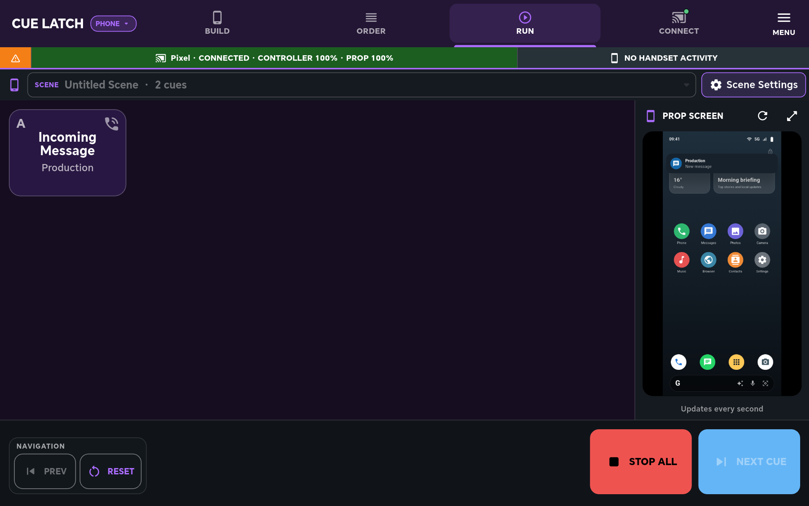Click the incoming call icon on cue A
The image size is (809, 506).
[x=112, y=124]
